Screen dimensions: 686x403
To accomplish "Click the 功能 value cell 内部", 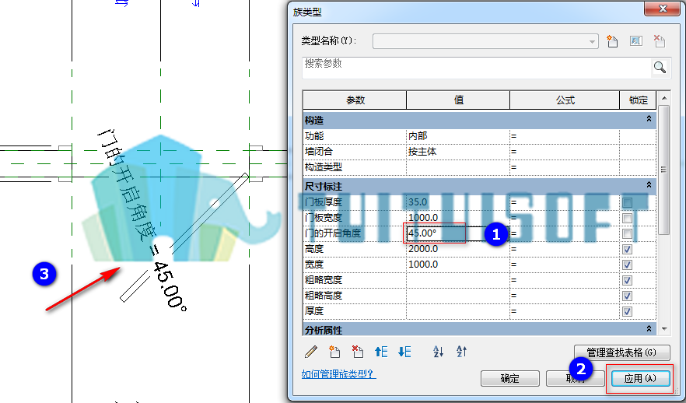I will [458, 136].
